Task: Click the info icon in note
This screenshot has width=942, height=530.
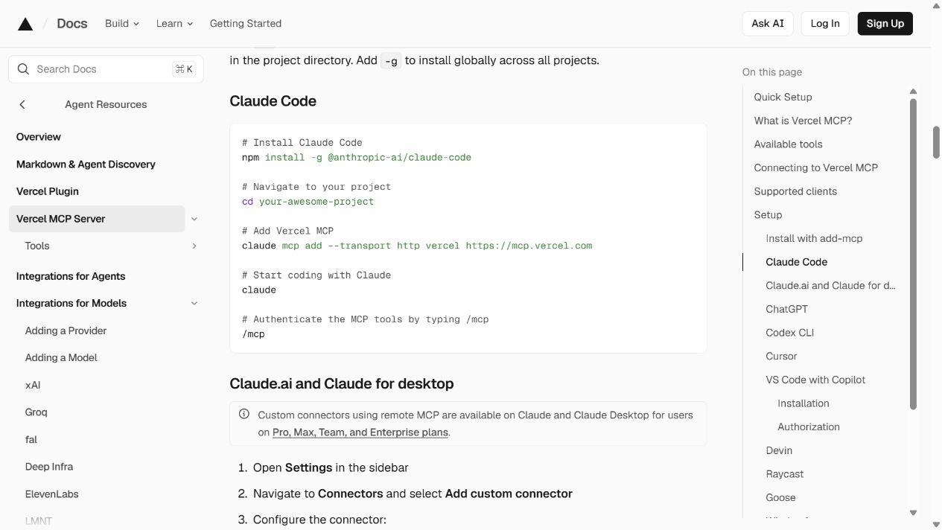Action: tap(244, 414)
